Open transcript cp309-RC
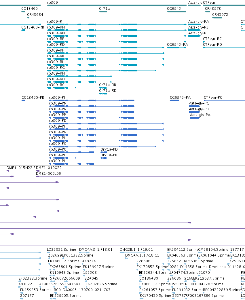245x300 pixels. click(56, 85)
